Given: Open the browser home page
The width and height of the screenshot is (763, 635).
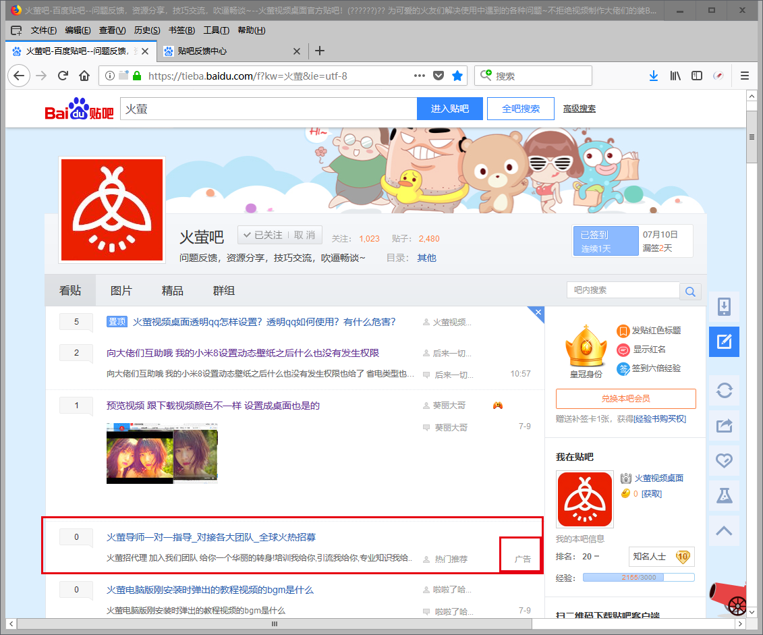Looking at the screenshot, I should (84, 76).
